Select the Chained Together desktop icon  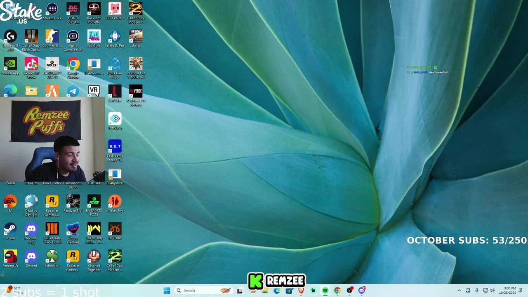(94, 261)
